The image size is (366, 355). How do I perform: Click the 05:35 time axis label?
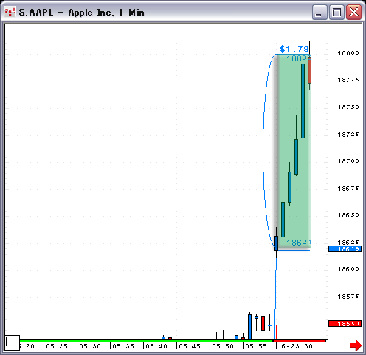click(x=123, y=346)
